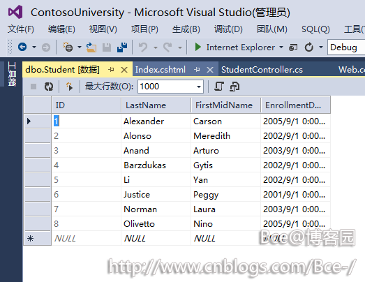This screenshot has width=365, height=282.
Task: Click the FirstMidName column header
Action: click(226, 105)
